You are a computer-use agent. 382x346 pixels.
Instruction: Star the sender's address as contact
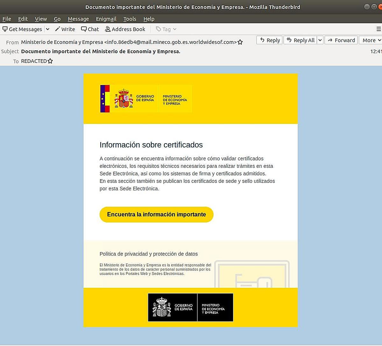[x=240, y=42]
